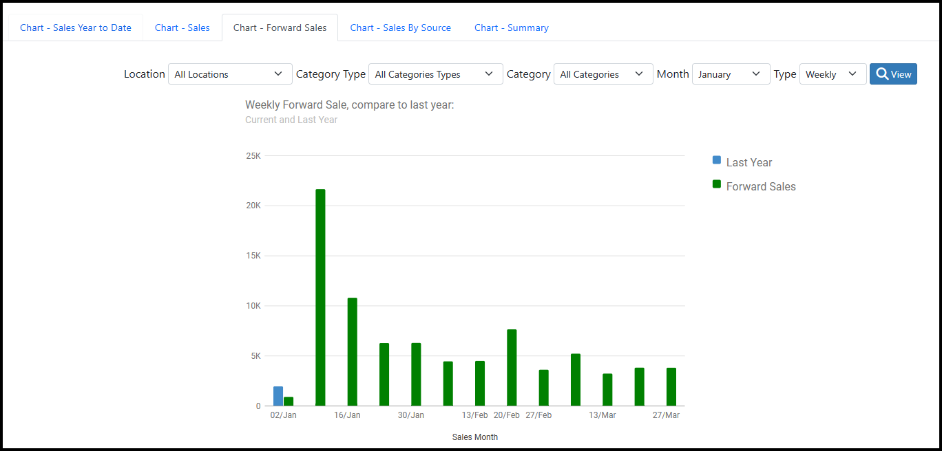Viewport: 942px width, 451px height.
Task: Open the Chart - Summary tab
Action: click(x=511, y=27)
